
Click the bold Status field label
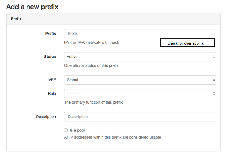pyautogui.click(x=50, y=57)
